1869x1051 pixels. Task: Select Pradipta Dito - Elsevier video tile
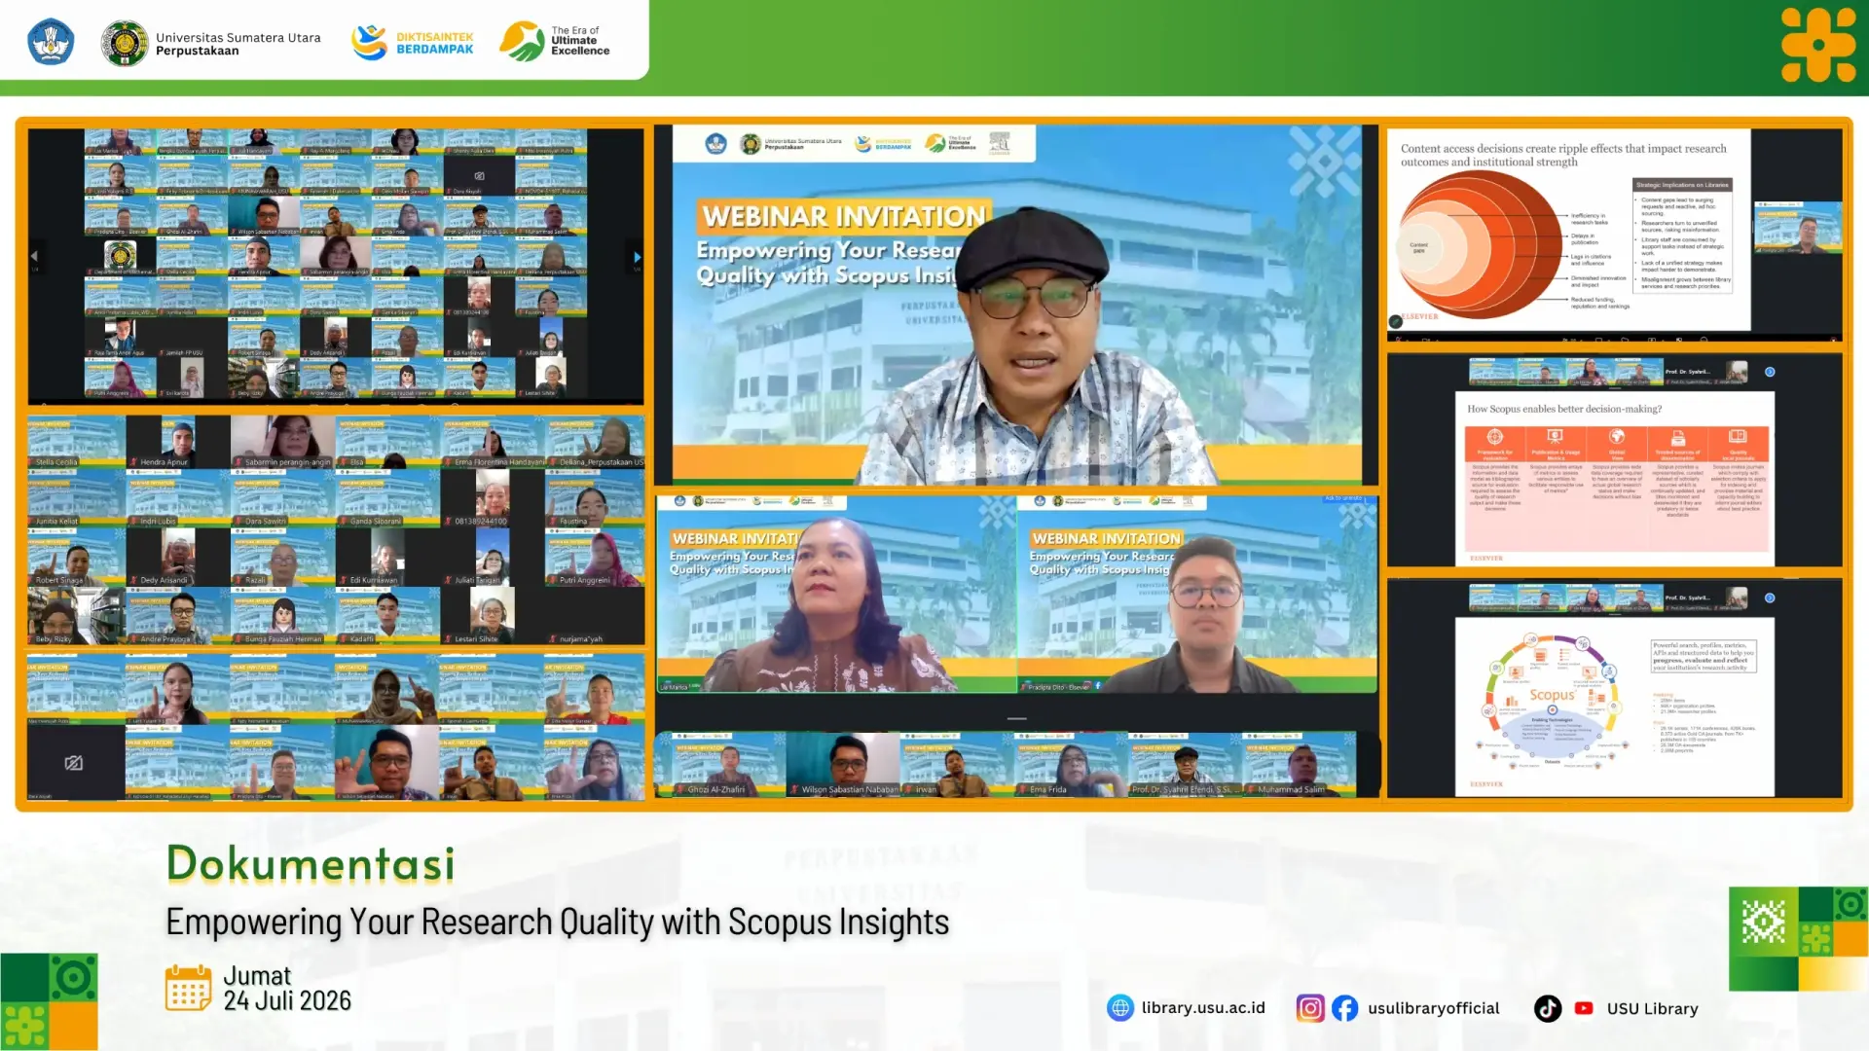[1197, 594]
